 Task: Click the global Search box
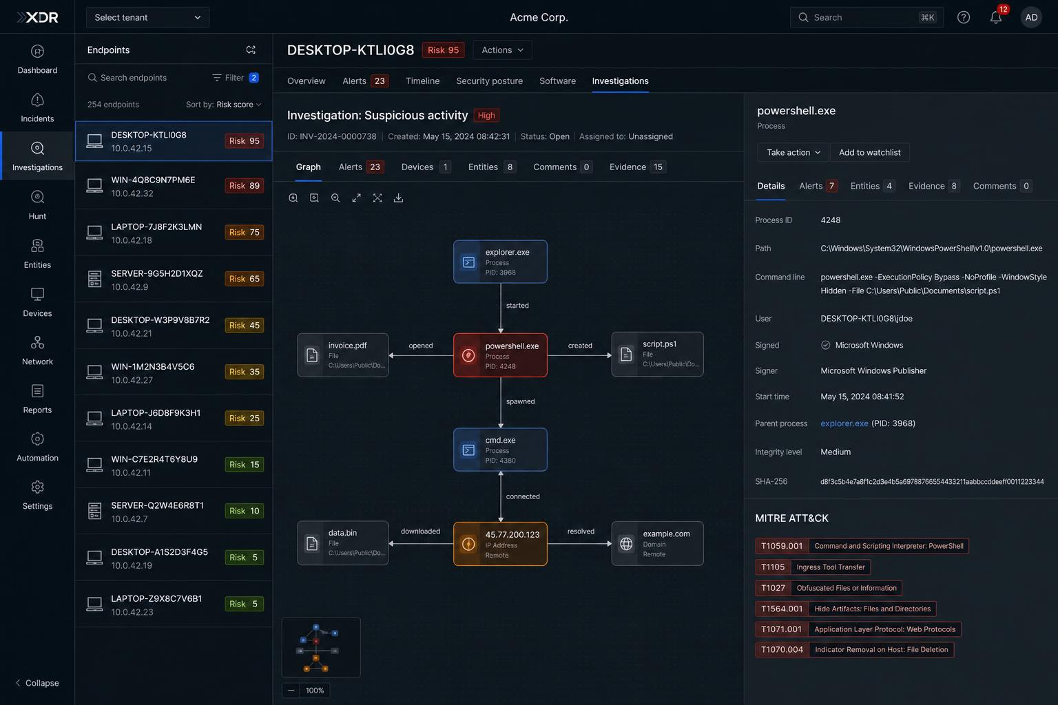867,17
